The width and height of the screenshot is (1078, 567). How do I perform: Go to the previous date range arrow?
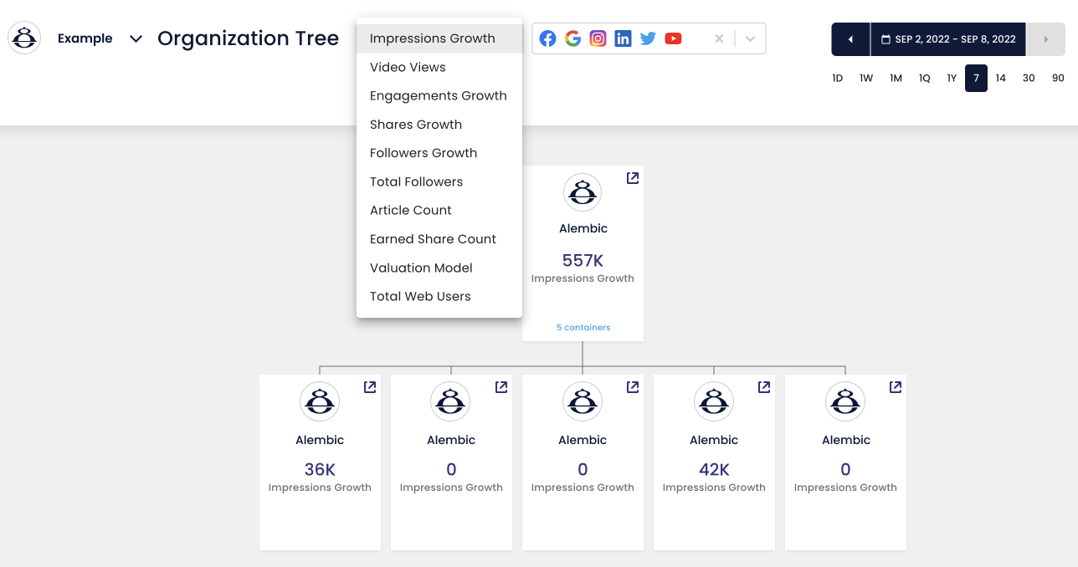[851, 39]
